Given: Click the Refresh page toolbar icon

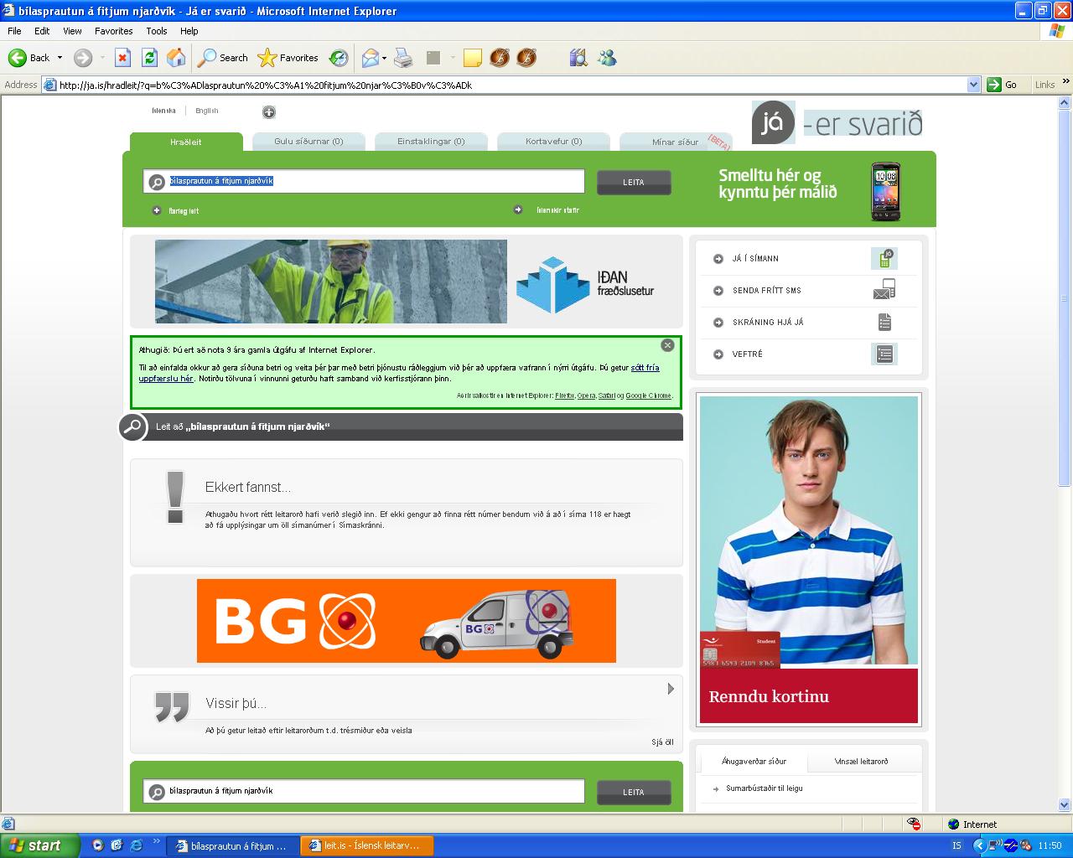Looking at the screenshot, I should 149,58.
